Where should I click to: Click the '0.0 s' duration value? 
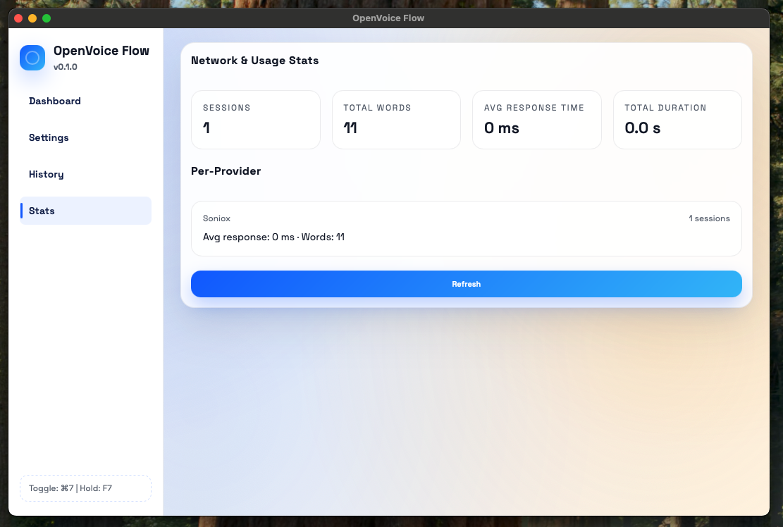(643, 128)
